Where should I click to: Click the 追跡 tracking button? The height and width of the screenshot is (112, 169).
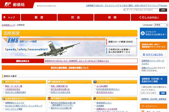tap(163, 93)
